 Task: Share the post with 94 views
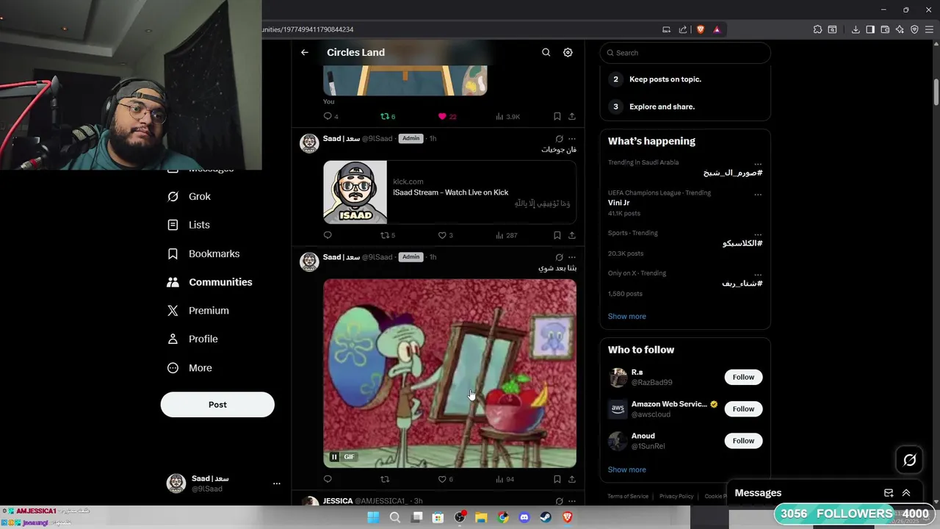point(572,479)
